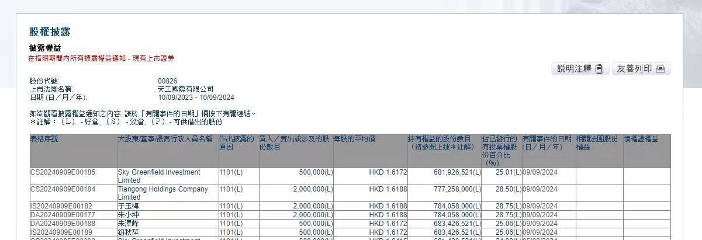Viewport: 702px width, 240px height.
Task: Click form serial CS20240909E00185
Action: point(63,172)
